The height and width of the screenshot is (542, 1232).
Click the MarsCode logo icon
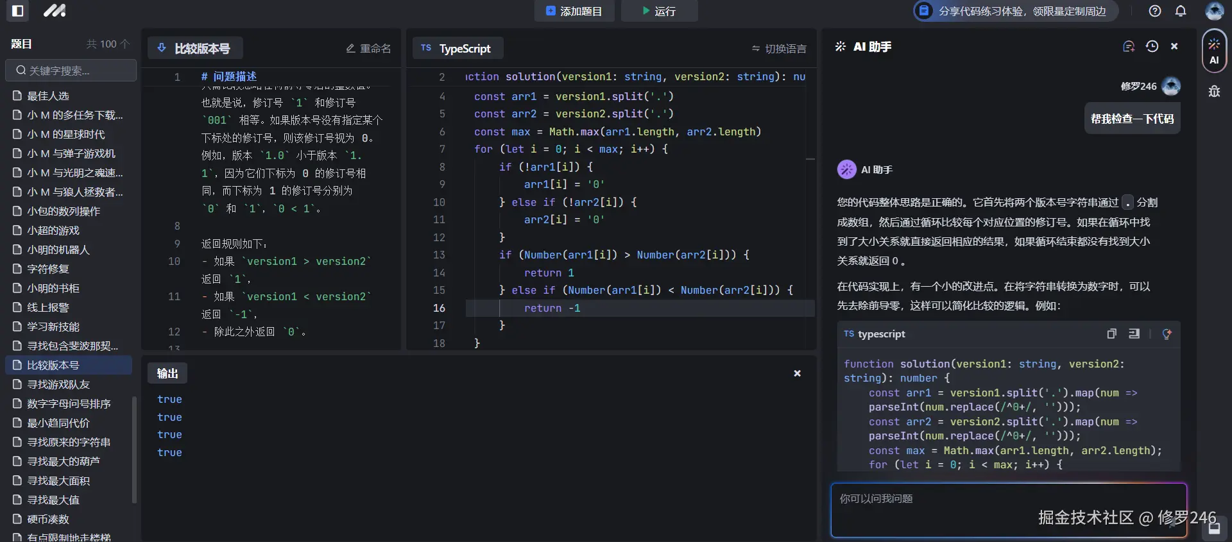pos(55,11)
